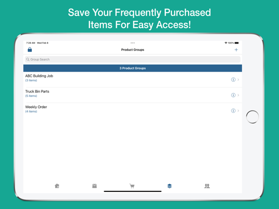
Task: Click the Group Search field
Action: point(132,60)
